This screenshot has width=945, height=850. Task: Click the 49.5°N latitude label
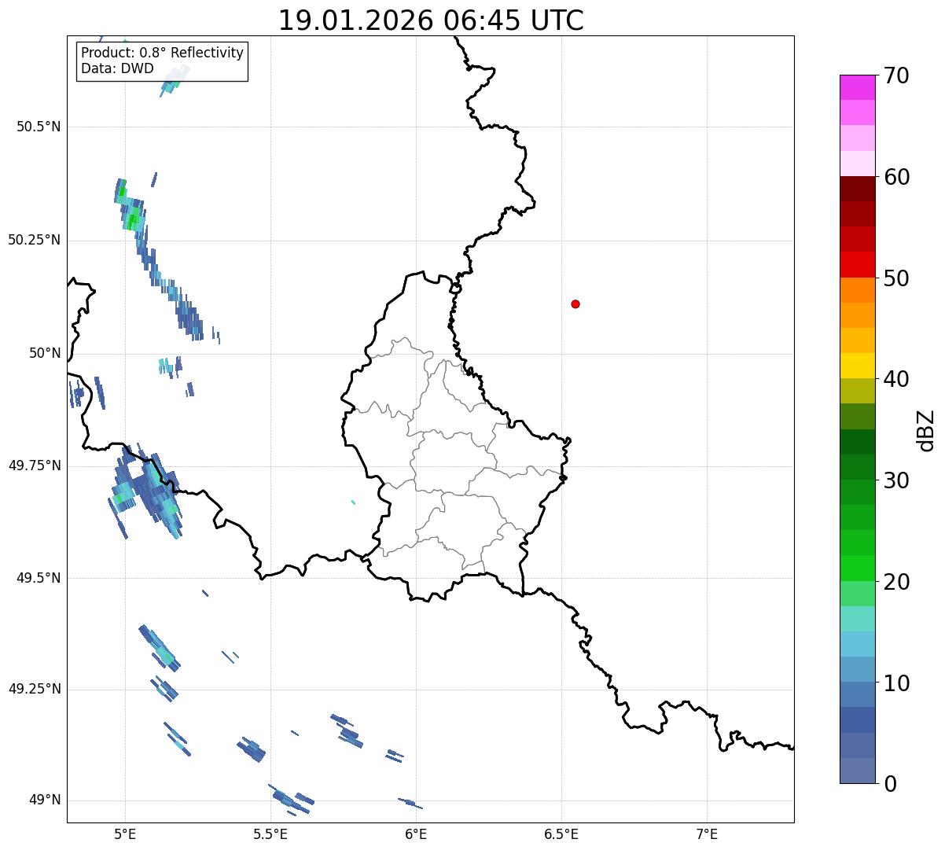pos(39,578)
